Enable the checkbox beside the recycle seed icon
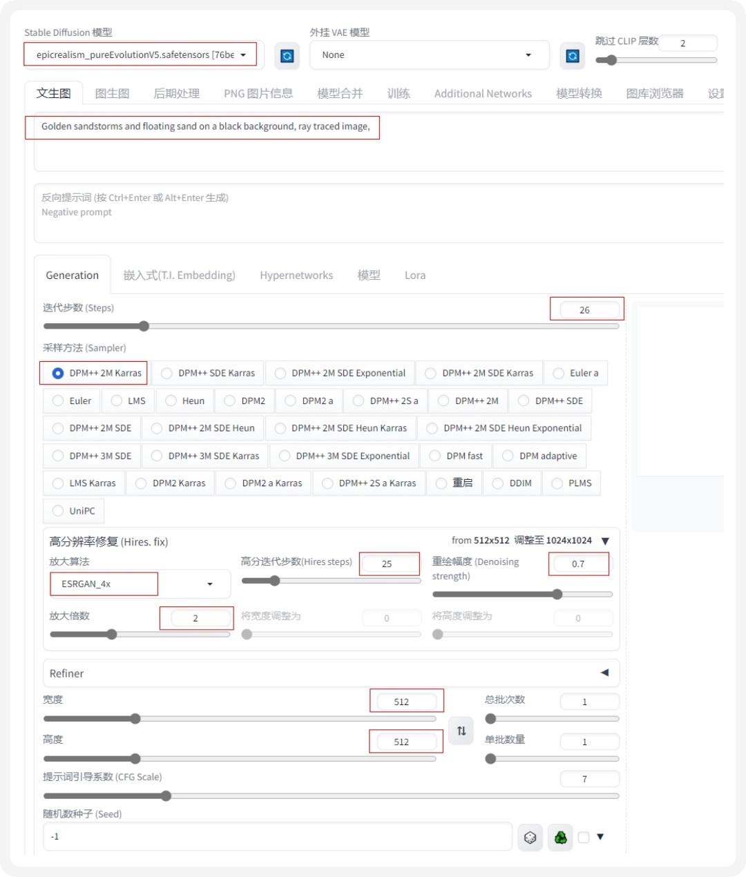The height and width of the screenshot is (877, 746). 582,837
